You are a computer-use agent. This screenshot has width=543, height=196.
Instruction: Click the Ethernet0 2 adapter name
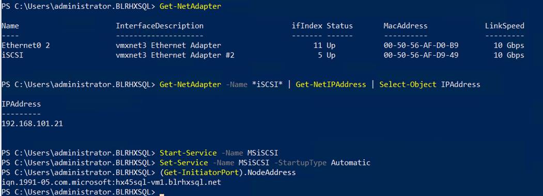pos(26,46)
